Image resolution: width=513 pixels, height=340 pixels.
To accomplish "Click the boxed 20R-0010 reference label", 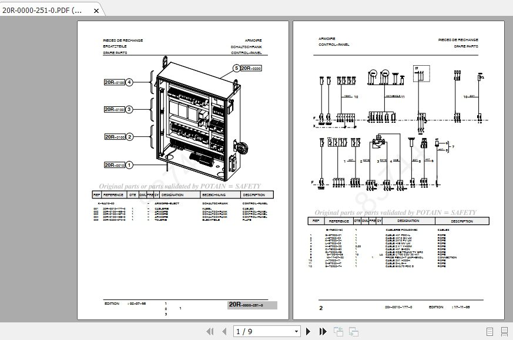I will tap(115, 165).
